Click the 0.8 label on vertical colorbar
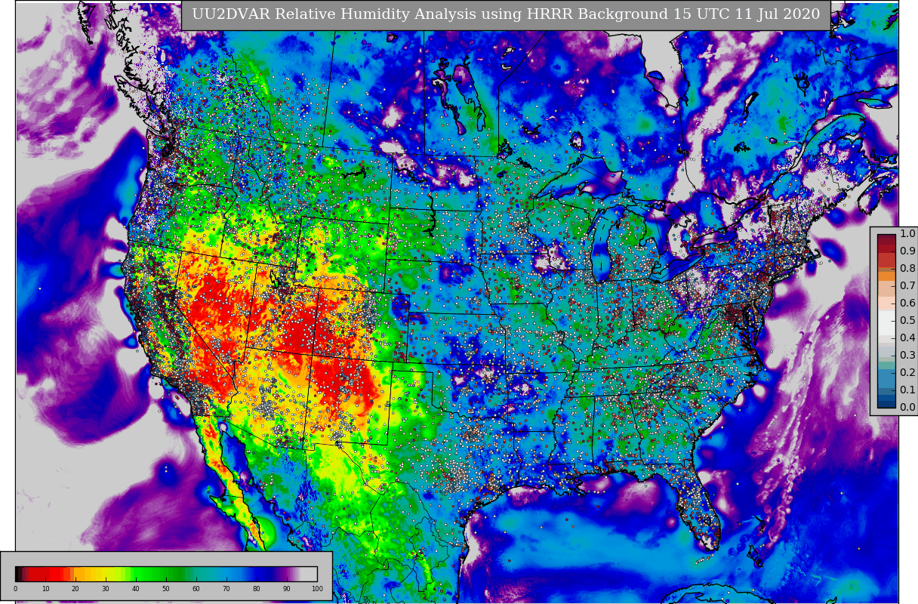 point(907,268)
